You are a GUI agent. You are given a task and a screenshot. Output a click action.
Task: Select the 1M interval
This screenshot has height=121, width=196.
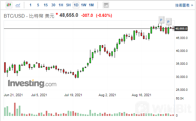pyautogui.click(x=91, y=5)
